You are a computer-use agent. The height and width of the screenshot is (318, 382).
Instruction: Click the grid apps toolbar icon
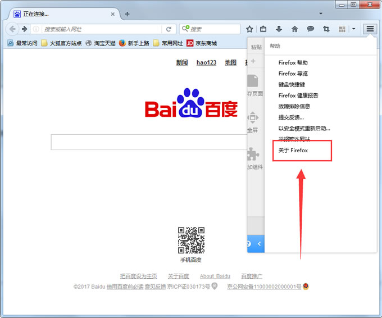click(342, 29)
